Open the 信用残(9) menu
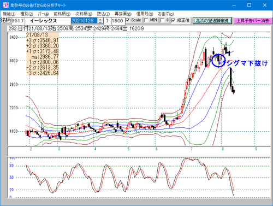Image resolution: width=273 pixels, height=206 pixels. coord(145,14)
